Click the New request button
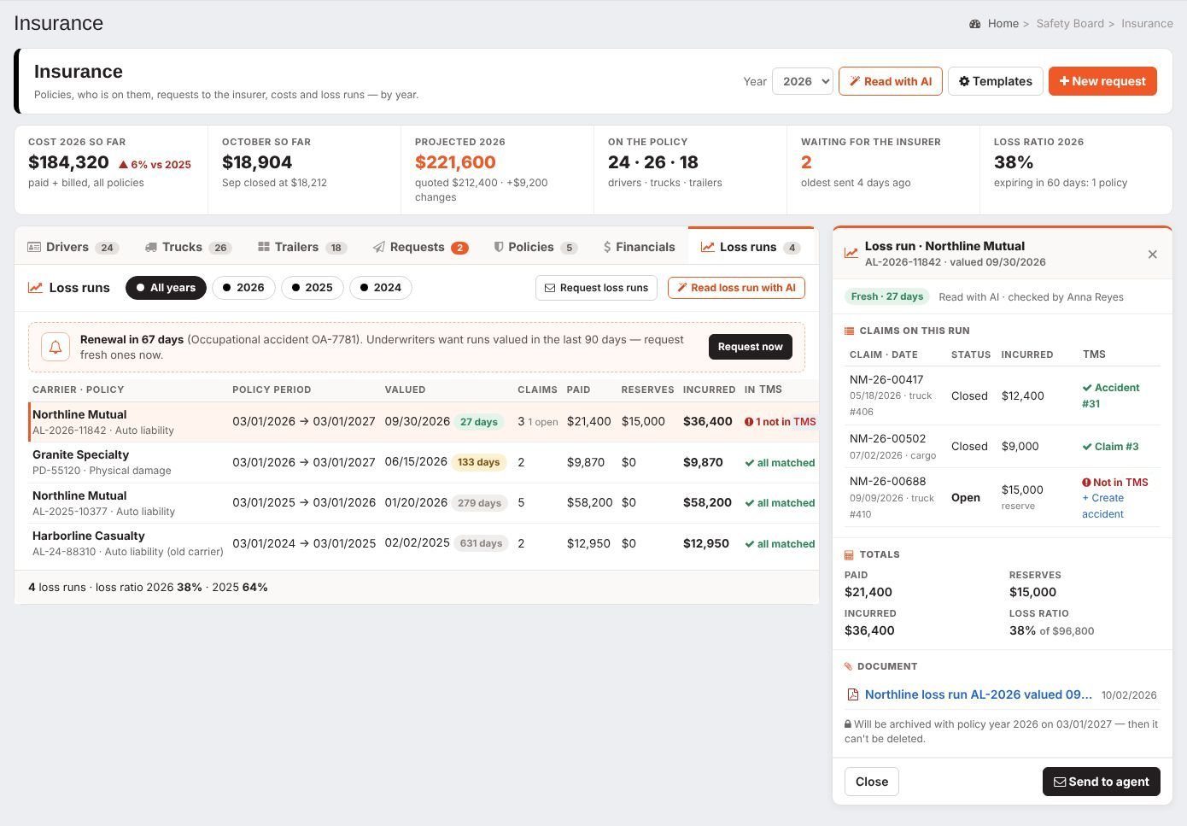Viewport: 1187px width, 826px height. coord(1102,81)
